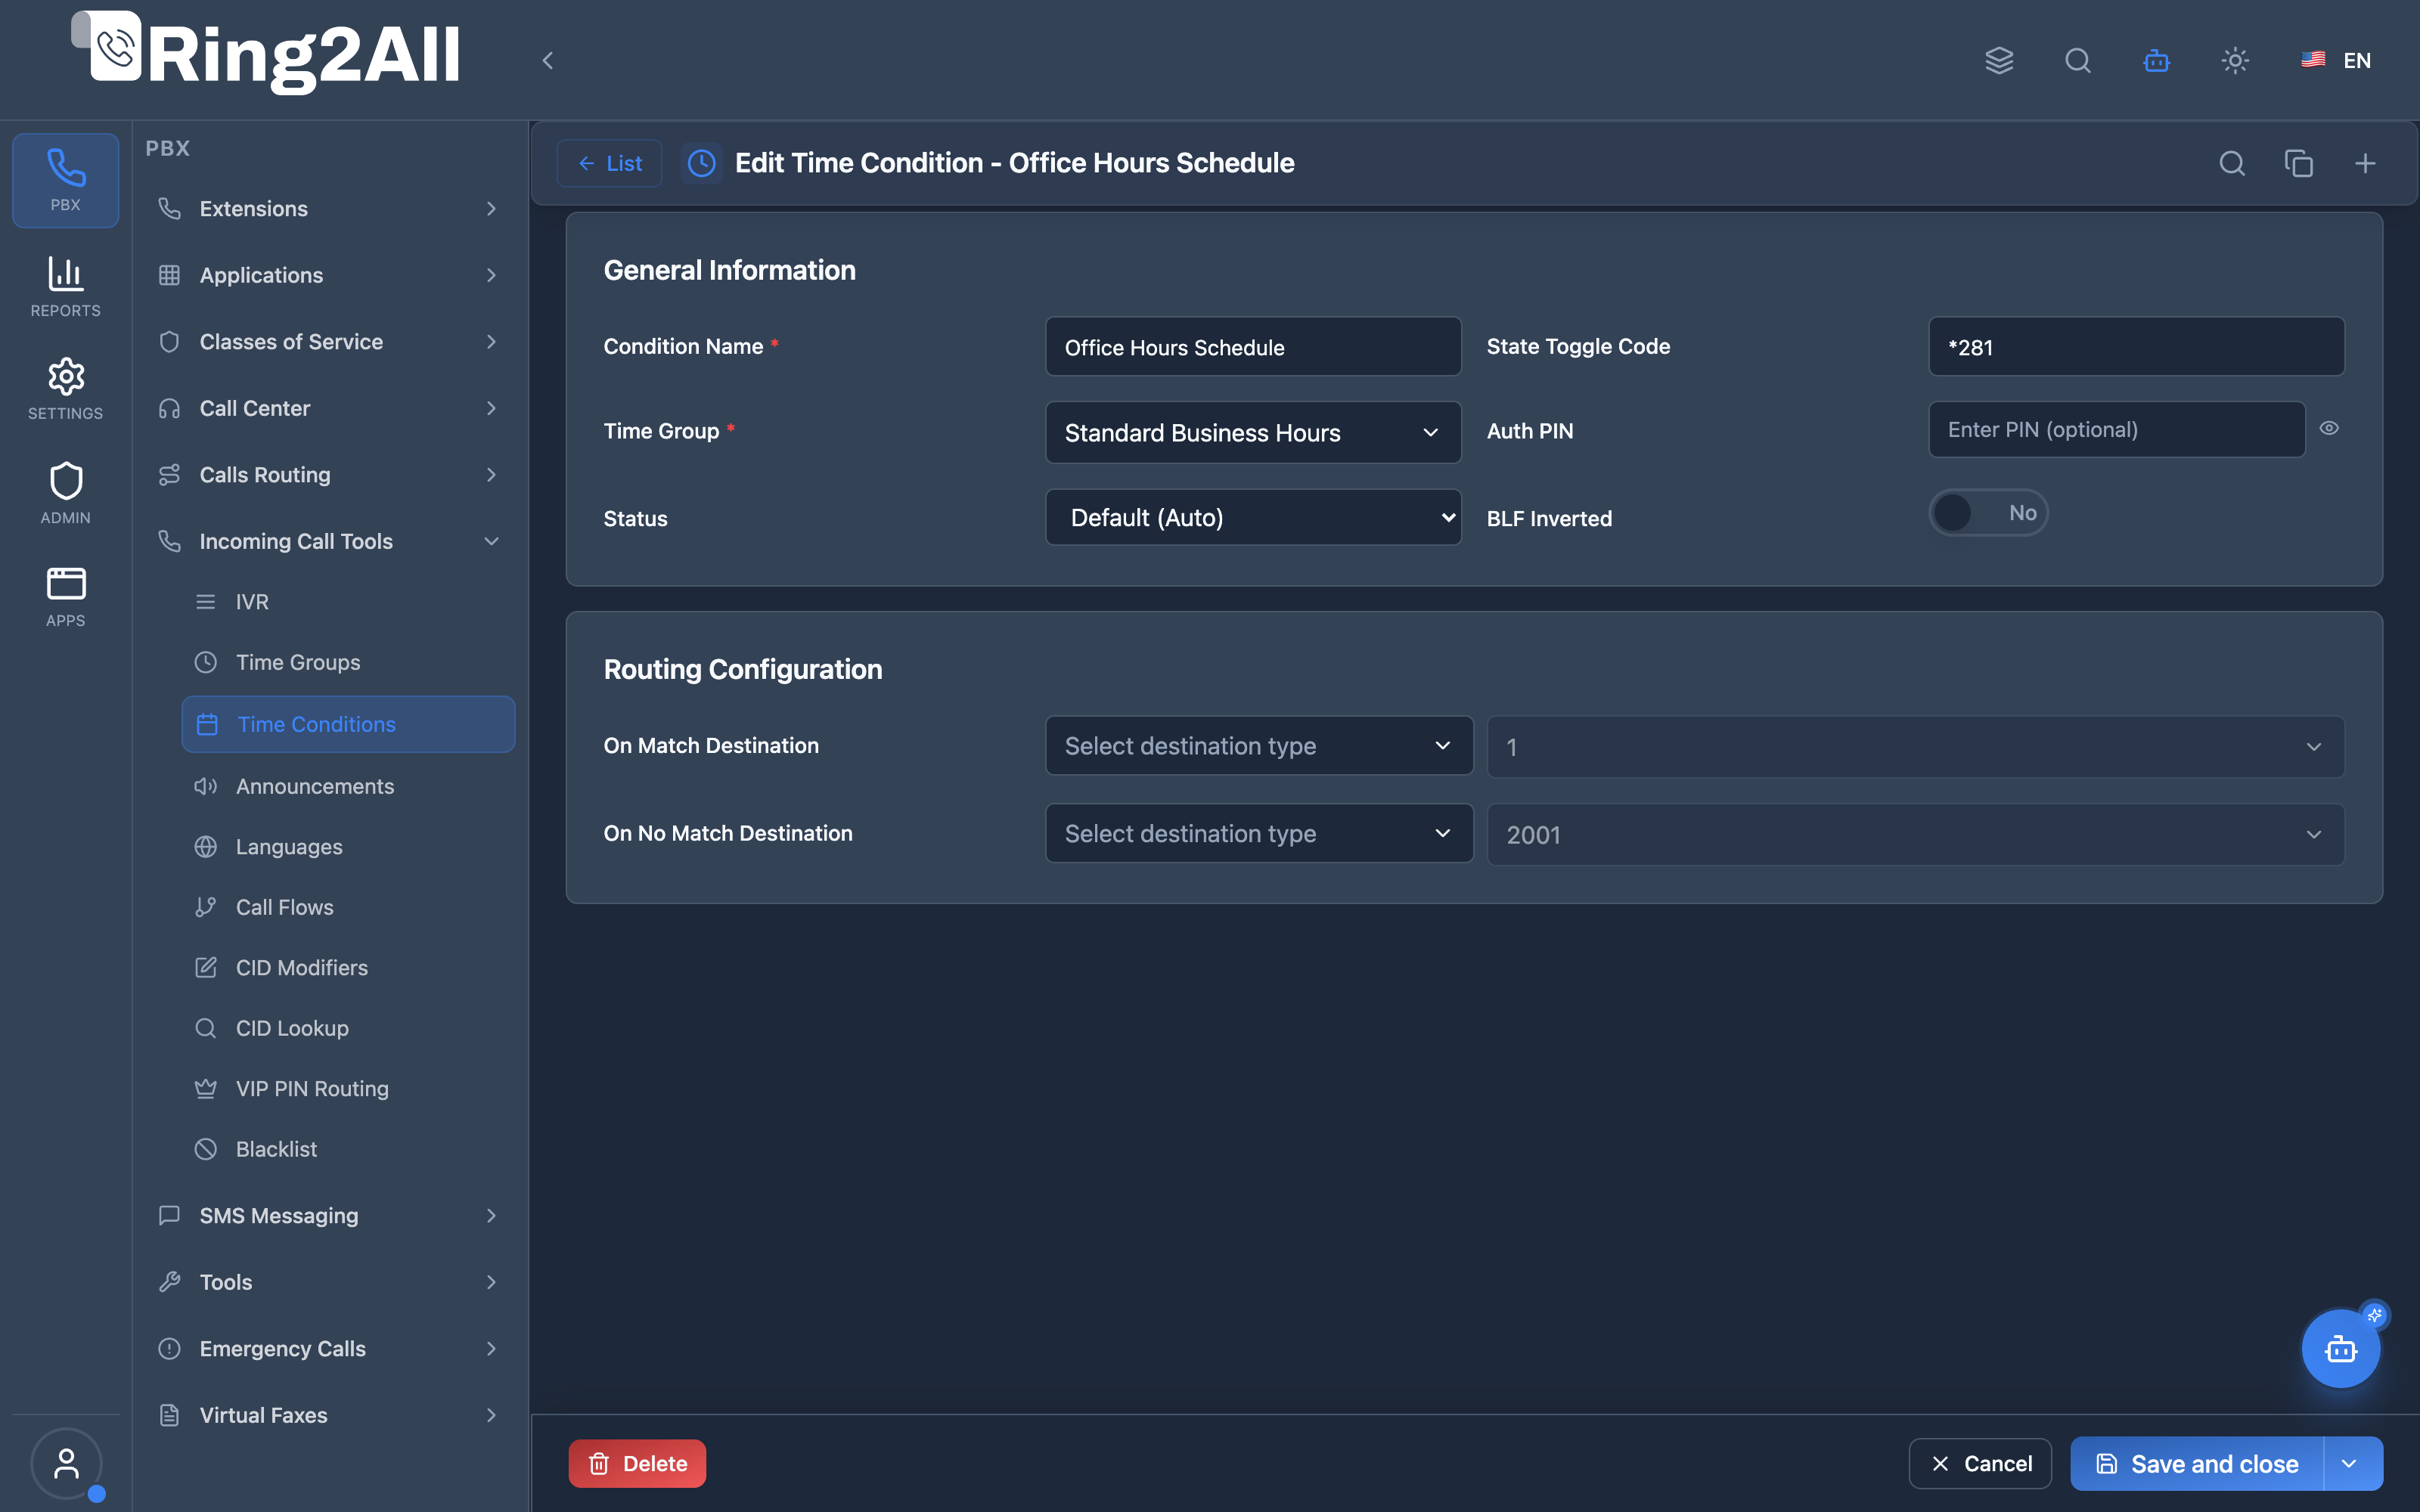Collapse the Incoming Call Tools menu

tap(328, 541)
